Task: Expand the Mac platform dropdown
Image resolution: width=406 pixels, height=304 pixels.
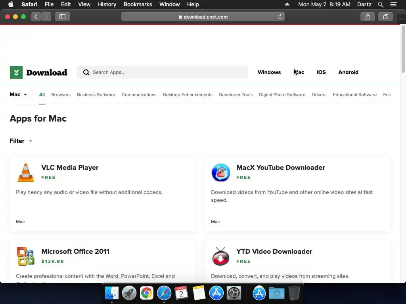Action: click(x=18, y=95)
